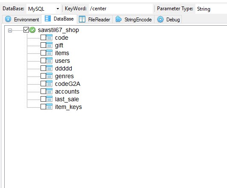Click the Environment tab info icon
This screenshot has width=227, height=188.
coord(8,19)
